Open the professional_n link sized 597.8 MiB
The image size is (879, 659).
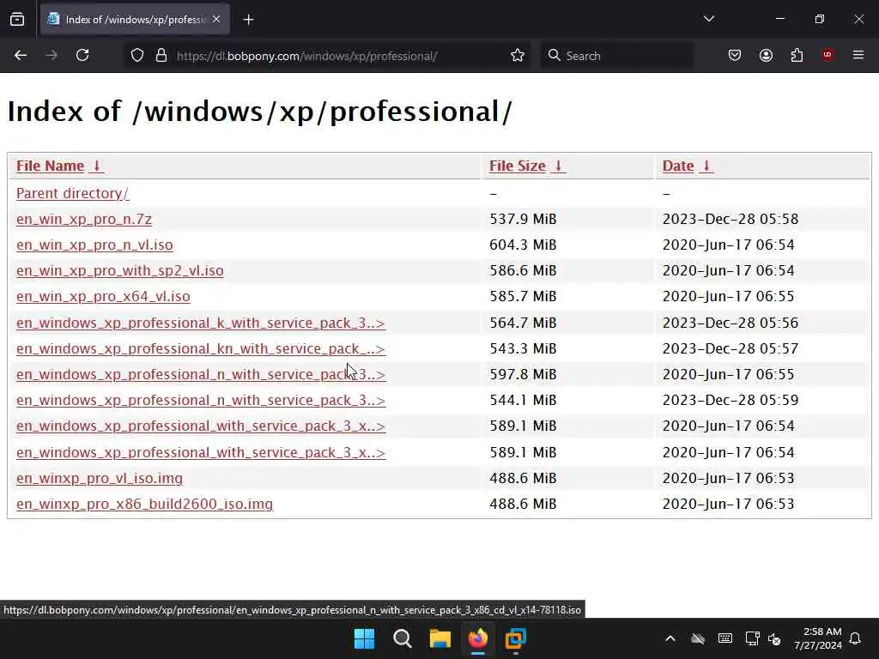point(201,374)
